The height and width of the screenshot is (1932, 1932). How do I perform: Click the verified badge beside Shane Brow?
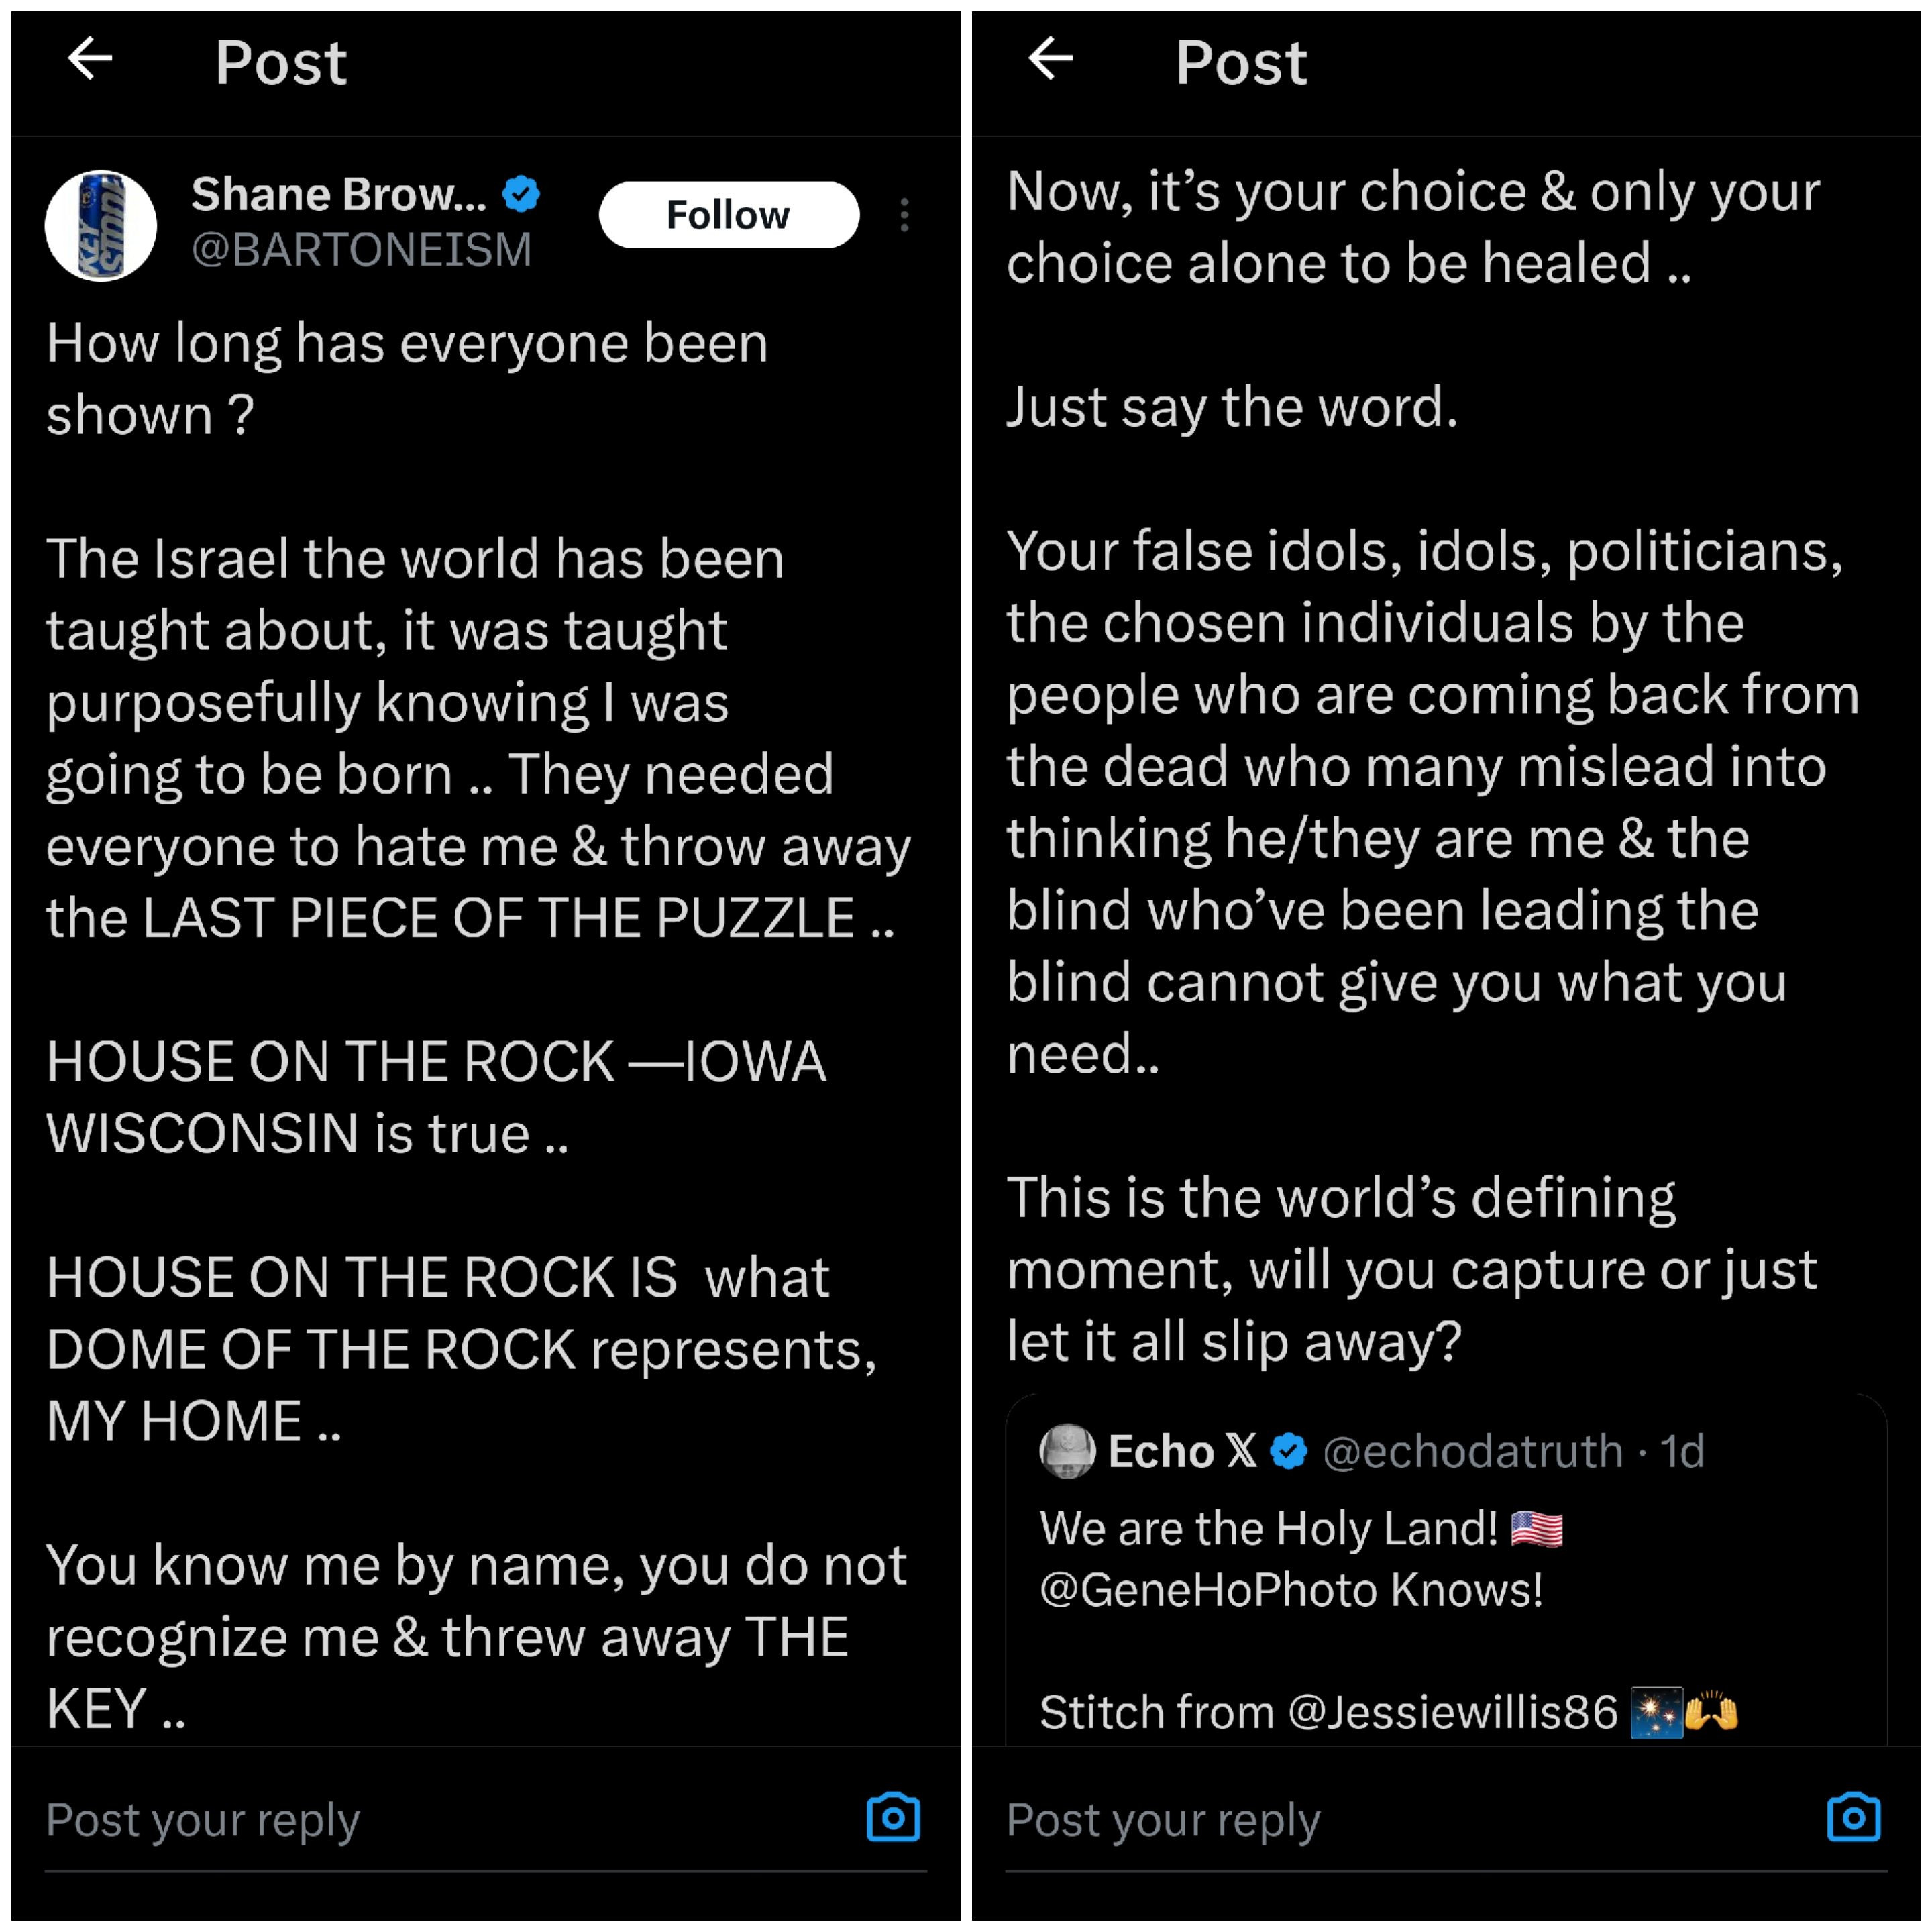click(521, 194)
